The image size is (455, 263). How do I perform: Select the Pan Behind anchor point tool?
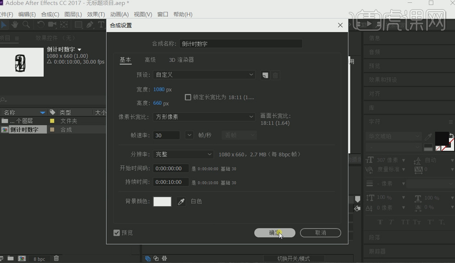[x=64, y=25]
